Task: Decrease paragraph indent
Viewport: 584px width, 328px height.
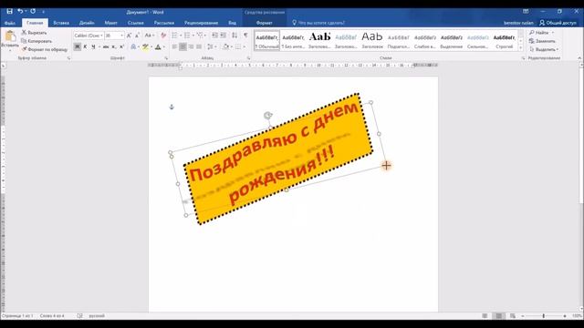Action: click(x=215, y=36)
